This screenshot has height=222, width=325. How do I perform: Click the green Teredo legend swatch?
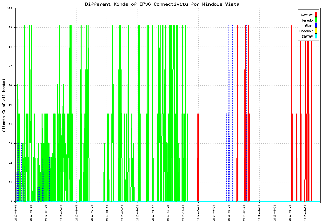tap(316, 20)
